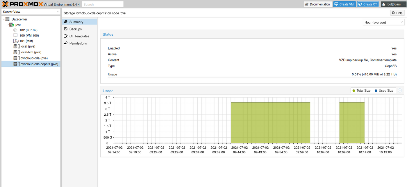Image resolution: width=407 pixels, height=187 pixels.
Task: Open the Backups tab
Action: coord(75,29)
